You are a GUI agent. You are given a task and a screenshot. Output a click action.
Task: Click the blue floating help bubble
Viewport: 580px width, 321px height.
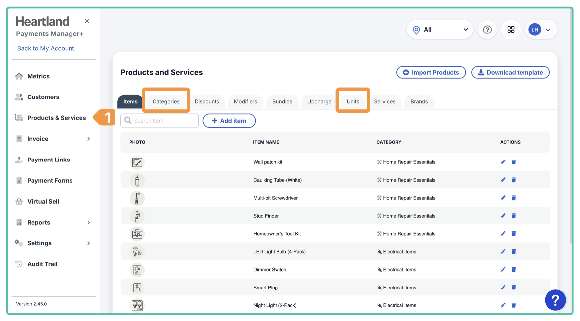555,300
